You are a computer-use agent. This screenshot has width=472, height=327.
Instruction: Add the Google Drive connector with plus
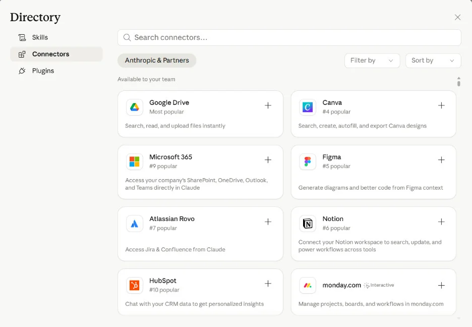[x=268, y=105]
